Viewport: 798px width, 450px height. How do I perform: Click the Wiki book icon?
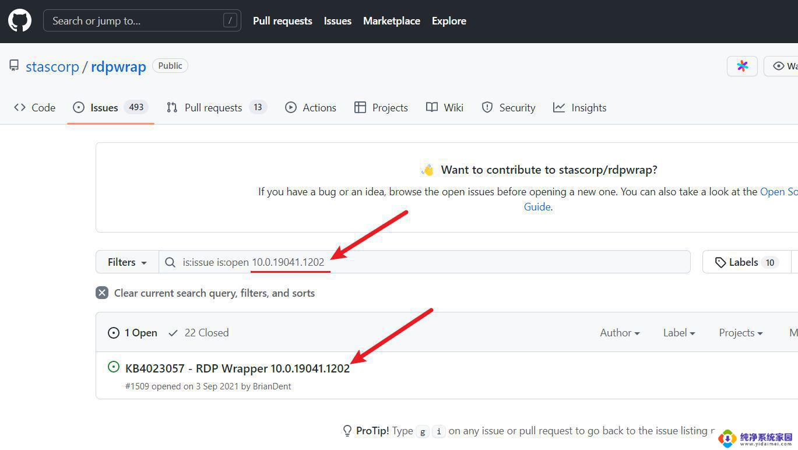pos(432,107)
